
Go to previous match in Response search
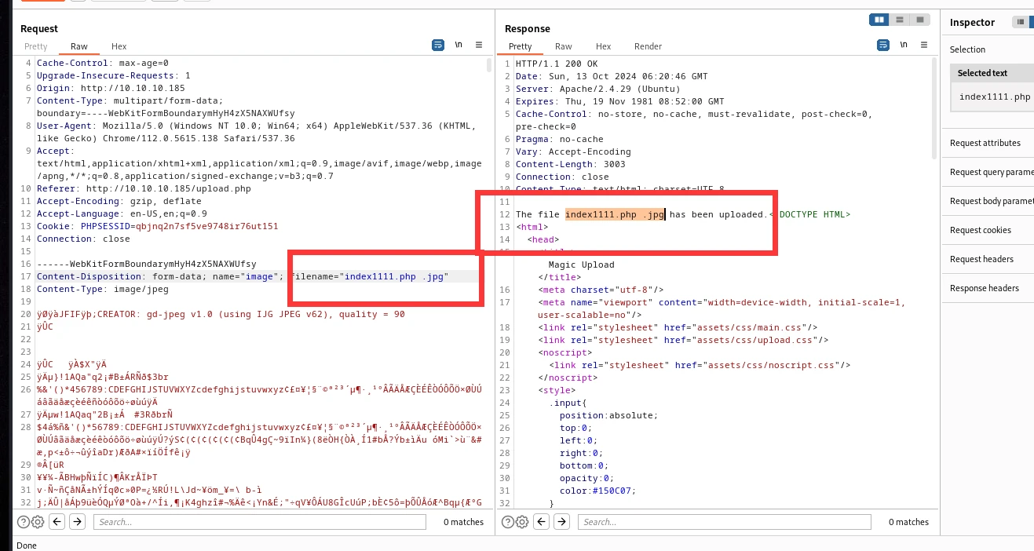(543, 522)
